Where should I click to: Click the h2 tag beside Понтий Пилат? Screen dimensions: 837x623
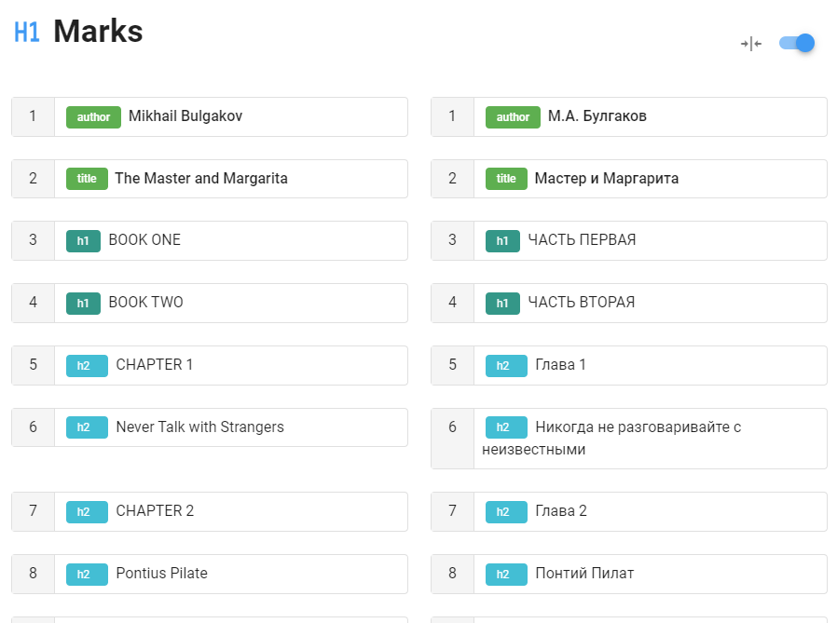[506, 575]
